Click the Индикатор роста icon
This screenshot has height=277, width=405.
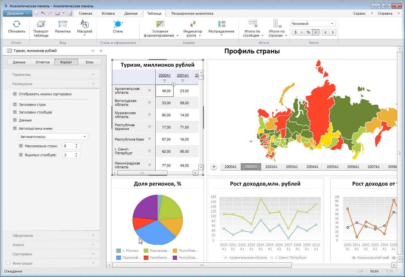click(x=193, y=25)
